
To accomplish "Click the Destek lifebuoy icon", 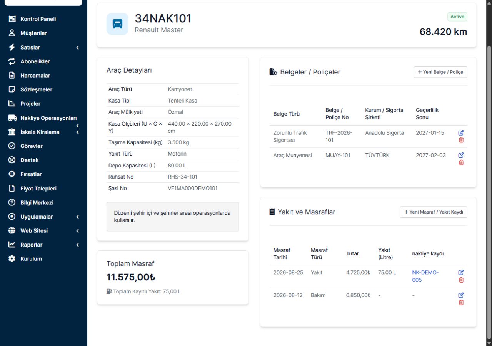I will click(x=12, y=160).
